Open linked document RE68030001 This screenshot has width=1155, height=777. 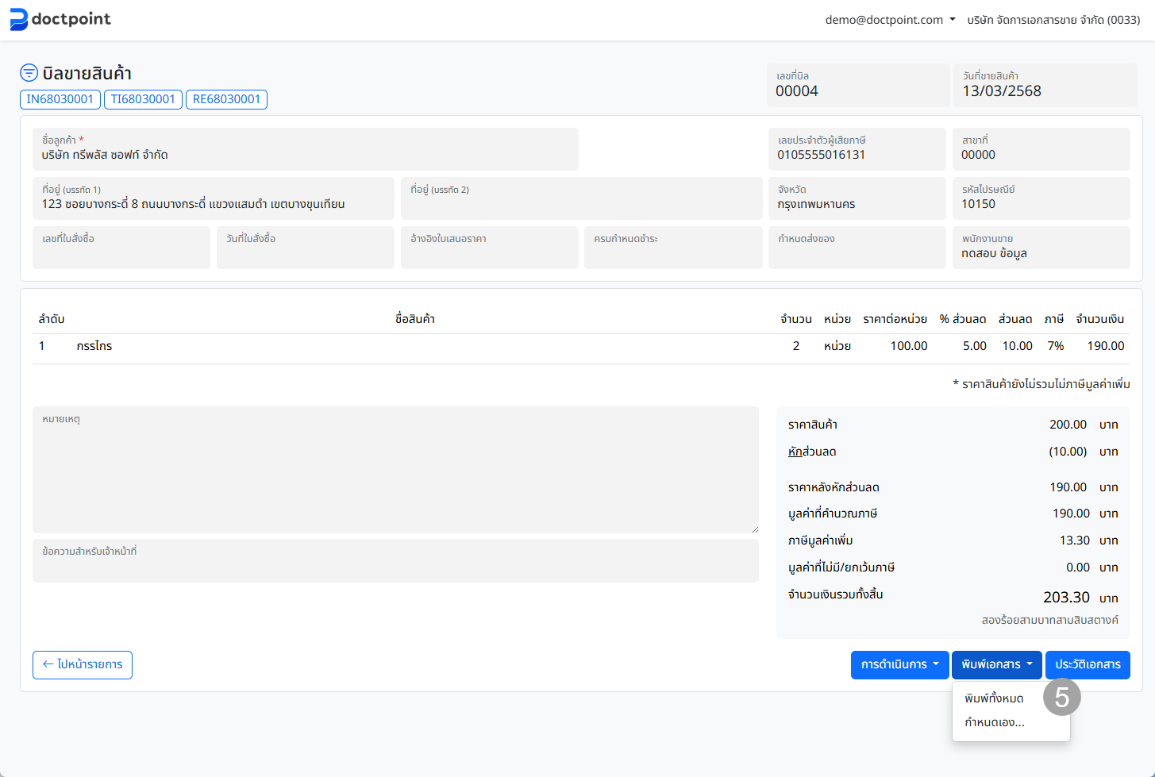click(x=226, y=99)
